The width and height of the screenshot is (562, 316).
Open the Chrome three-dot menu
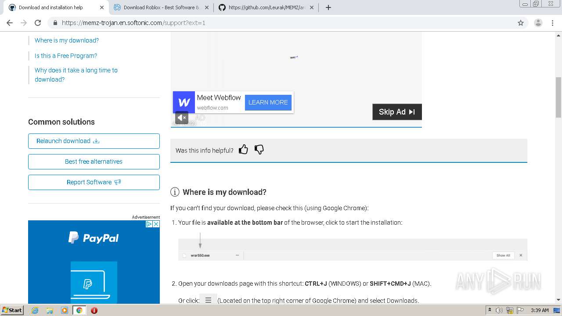pyautogui.click(x=552, y=23)
